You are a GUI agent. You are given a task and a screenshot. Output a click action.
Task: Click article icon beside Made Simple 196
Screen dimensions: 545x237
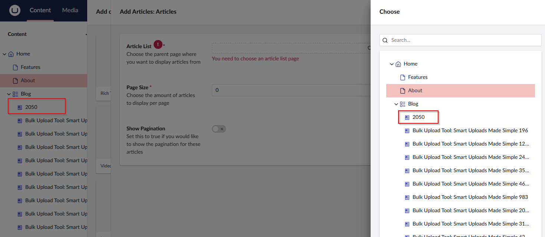pos(407,131)
